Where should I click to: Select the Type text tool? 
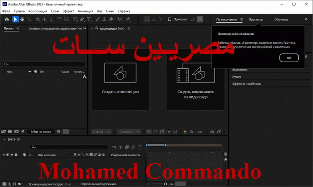[89, 19]
